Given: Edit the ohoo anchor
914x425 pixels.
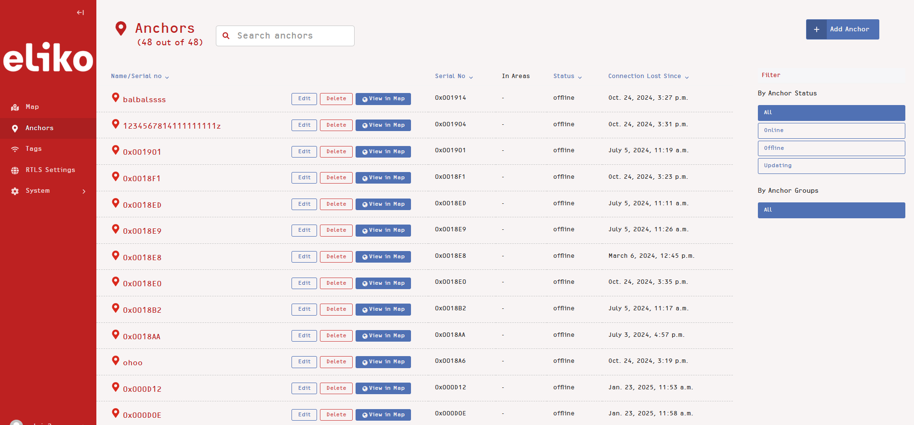Looking at the screenshot, I should [304, 362].
